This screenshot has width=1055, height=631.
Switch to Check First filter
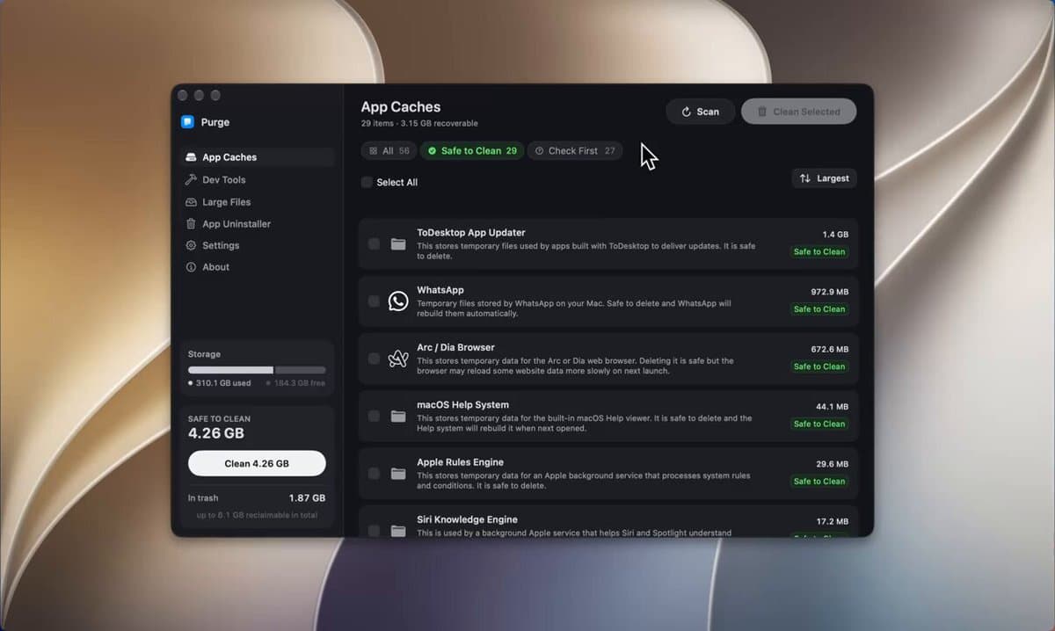pyautogui.click(x=575, y=151)
